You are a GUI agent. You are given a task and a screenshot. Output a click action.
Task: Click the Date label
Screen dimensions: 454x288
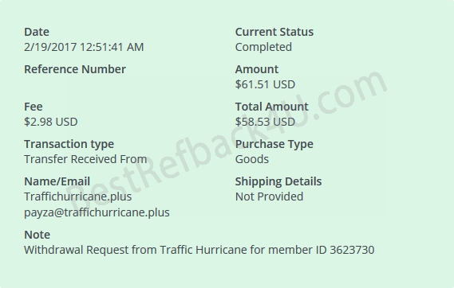[x=37, y=32]
